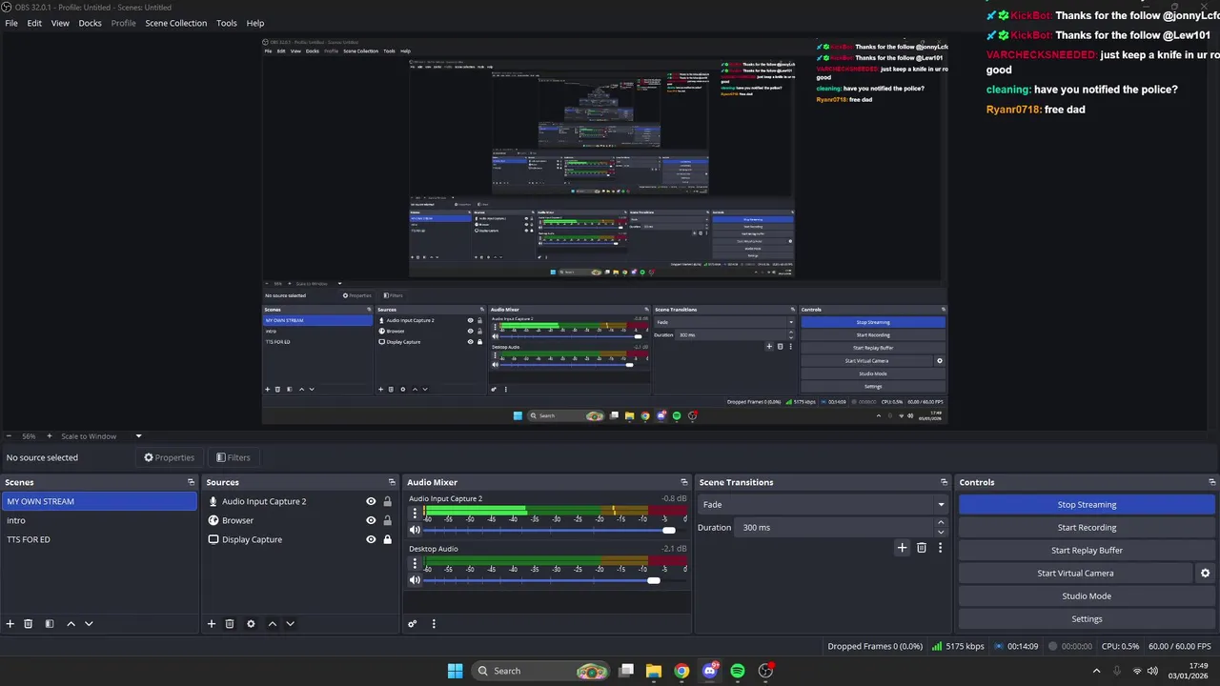Move scene down arrow in Scenes dock
This screenshot has height=686, width=1220.
point(89,624)
